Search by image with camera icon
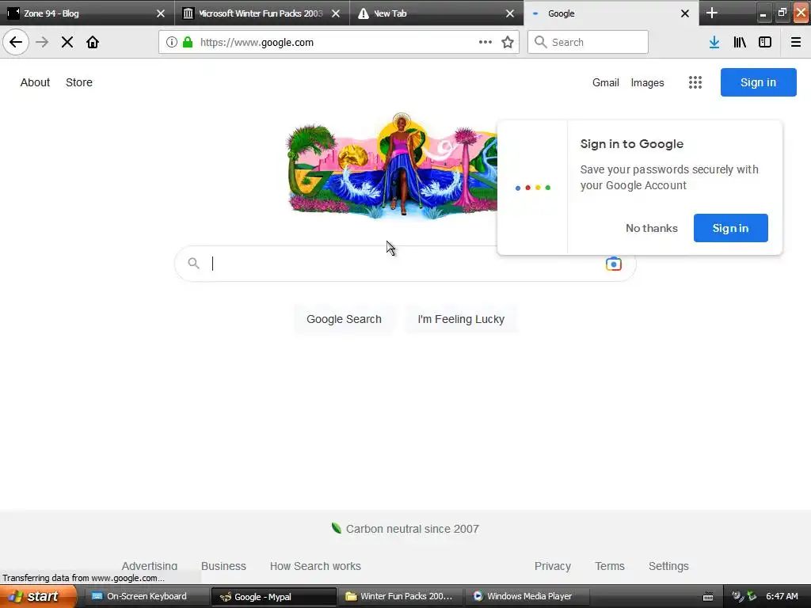The image size is (811, 608). click(614, 264)
